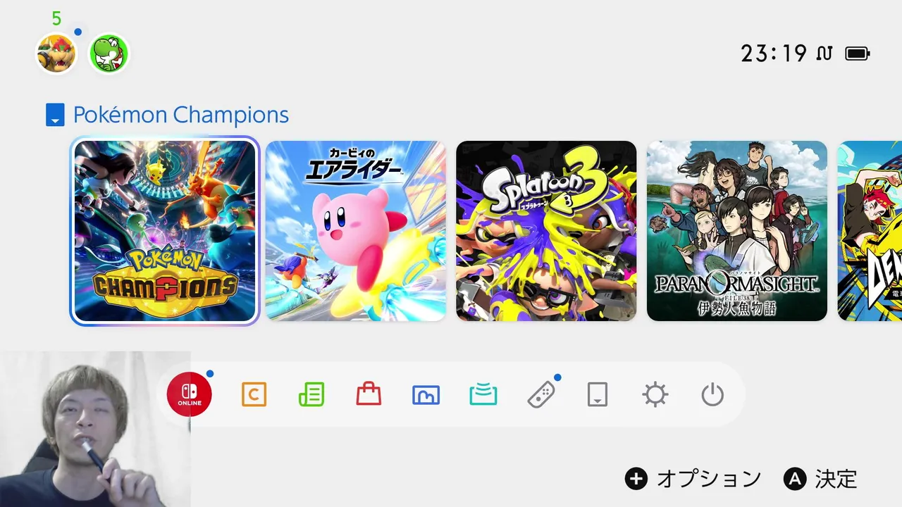Image resolution: width=902 pixels, height=507 pixels.
Task: Open System Settings gear icon
Action: [655, 394]
